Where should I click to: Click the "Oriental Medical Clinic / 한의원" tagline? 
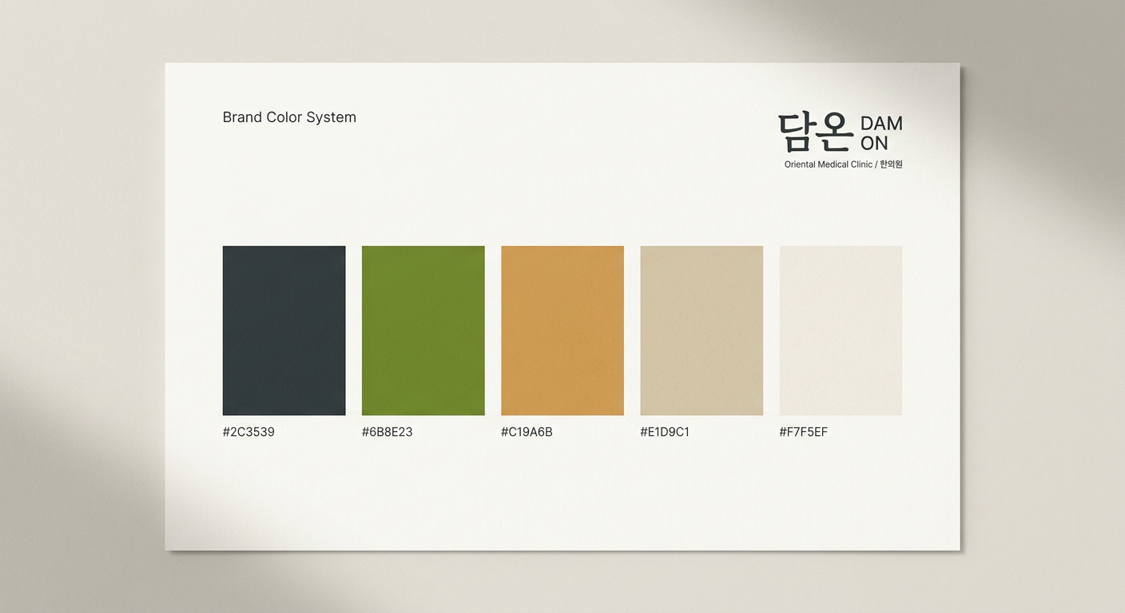click(x=843, y=164)
